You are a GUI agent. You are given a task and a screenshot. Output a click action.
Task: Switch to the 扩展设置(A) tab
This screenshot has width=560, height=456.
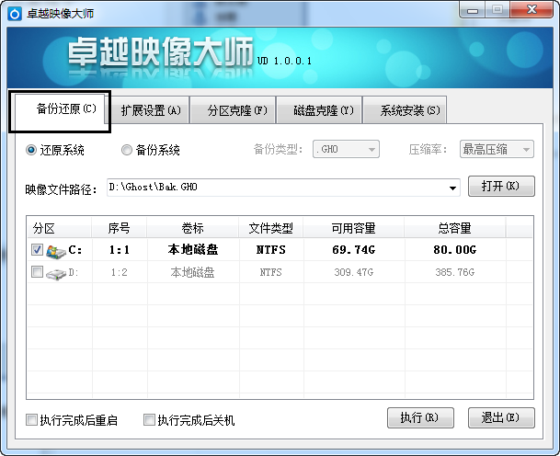(152, 110)
